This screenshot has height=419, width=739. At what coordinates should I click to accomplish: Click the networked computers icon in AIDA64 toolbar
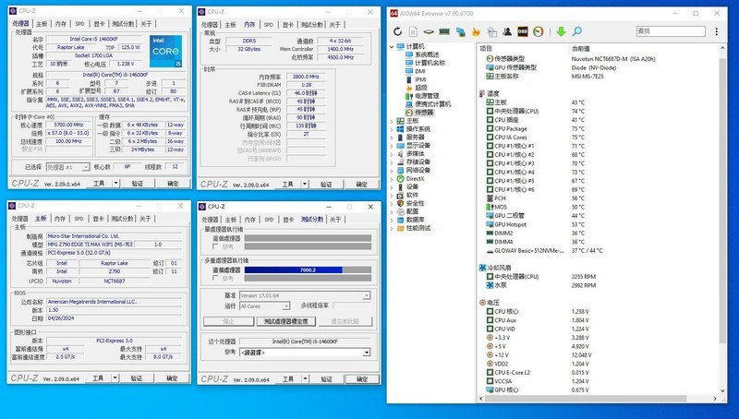tap(460, 31)
